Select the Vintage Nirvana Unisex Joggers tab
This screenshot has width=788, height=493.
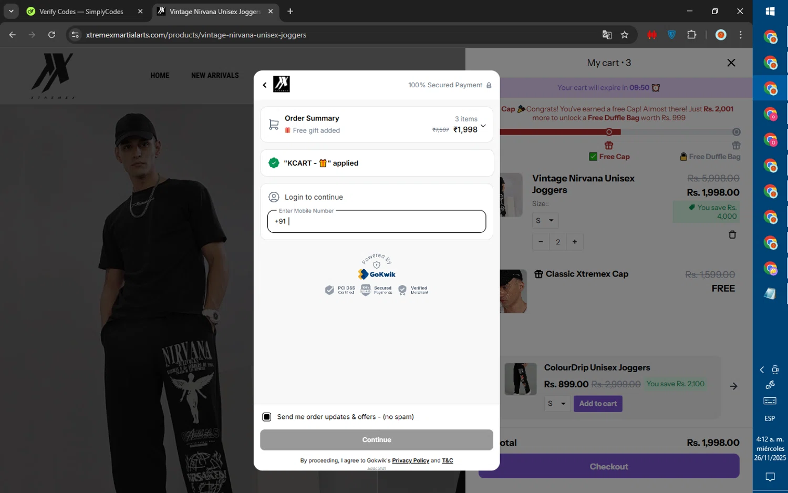click(x=215, y=12)
